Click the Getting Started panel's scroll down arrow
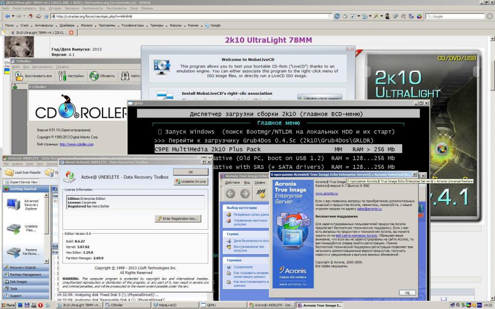The image size is (495, 309). click(x=47, y=261)
